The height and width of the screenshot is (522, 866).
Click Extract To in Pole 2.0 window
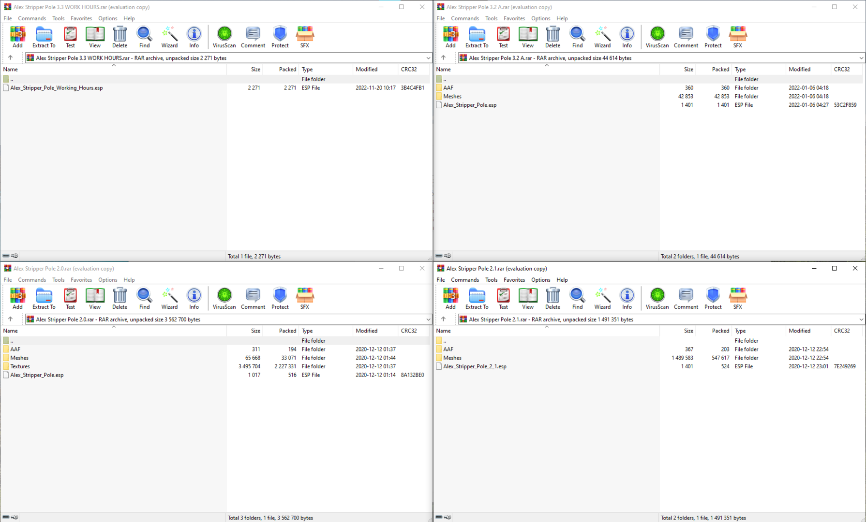(x=44, y=299)
